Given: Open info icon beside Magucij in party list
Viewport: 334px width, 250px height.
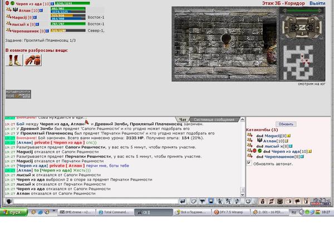Looking at the screenshot, I should click(35, 17).
